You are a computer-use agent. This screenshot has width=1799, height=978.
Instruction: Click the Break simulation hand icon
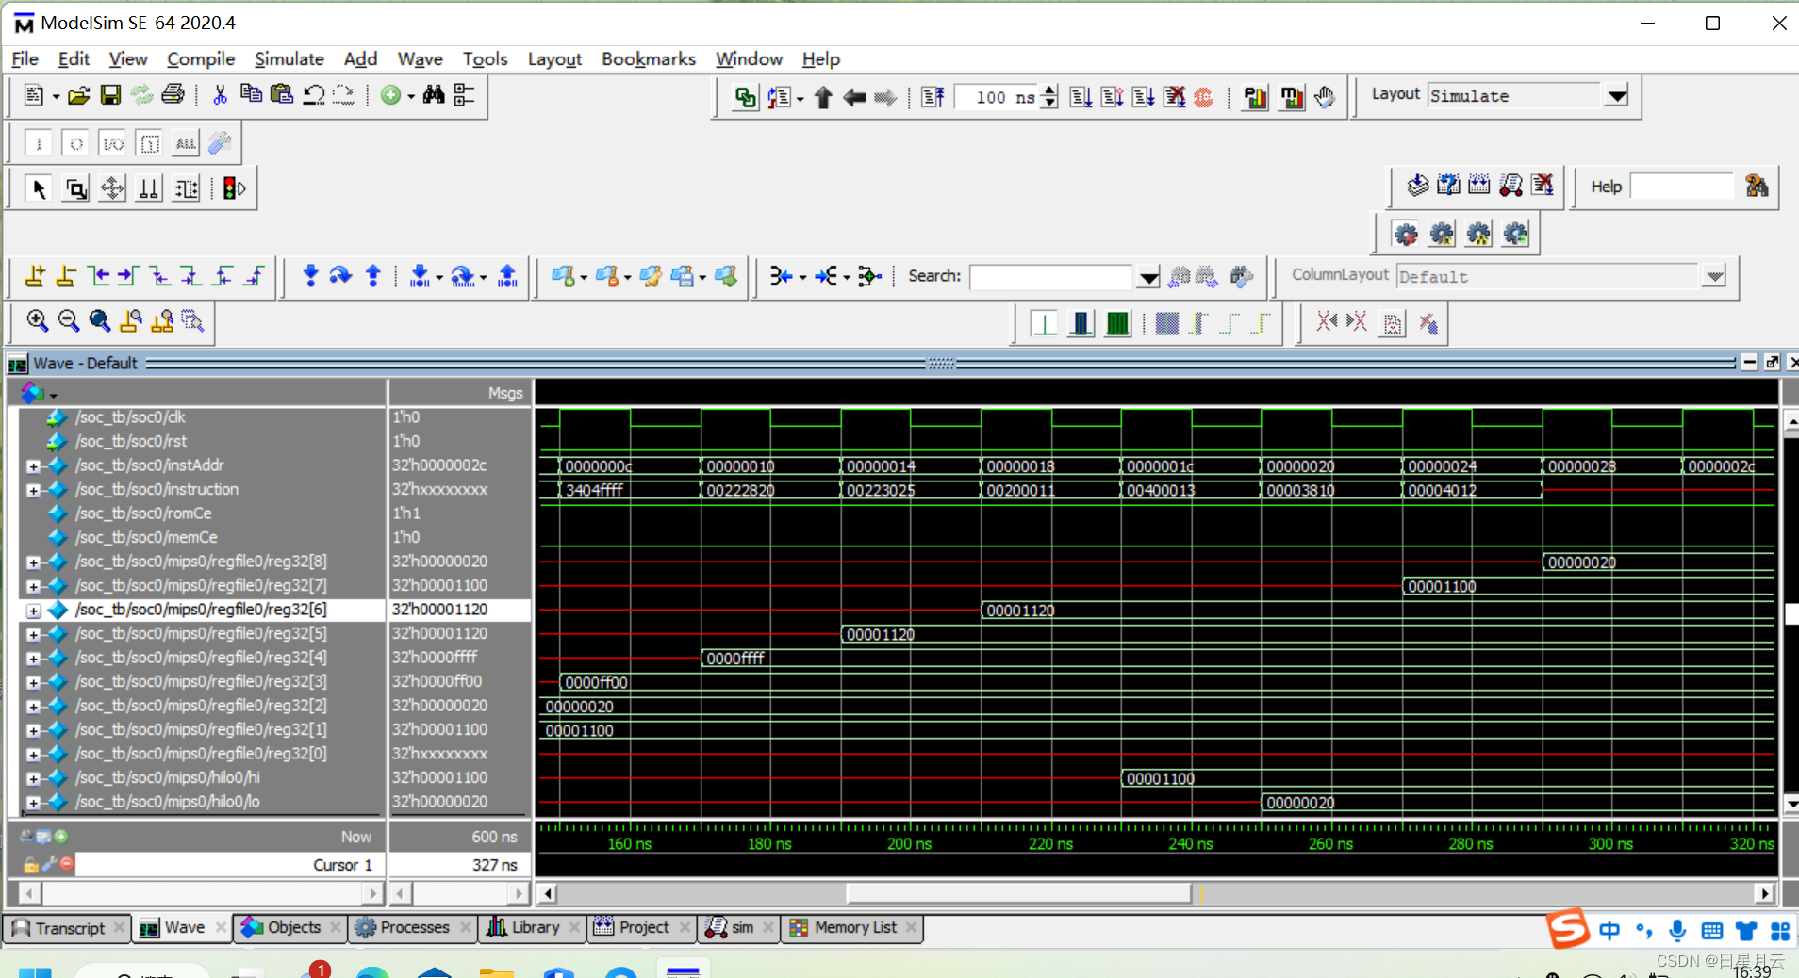1325,97
